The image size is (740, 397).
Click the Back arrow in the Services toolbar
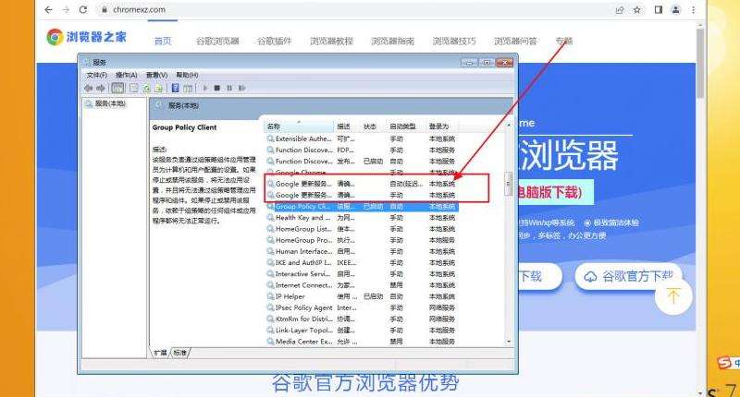pos(88,88)
